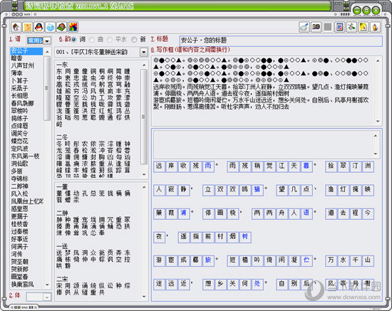Select 好事近 in the tune list
This screenshot has width=392, height=311.
click(x=19, y=239)
